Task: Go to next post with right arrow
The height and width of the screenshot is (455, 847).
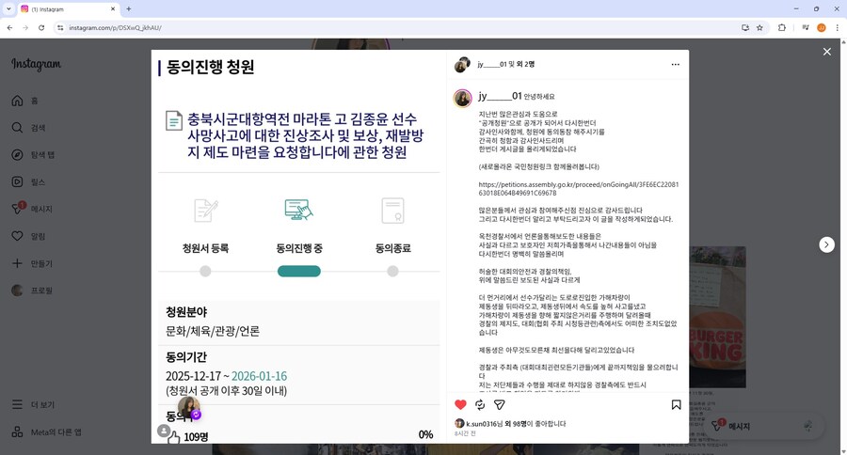Action: coord(826,244)
